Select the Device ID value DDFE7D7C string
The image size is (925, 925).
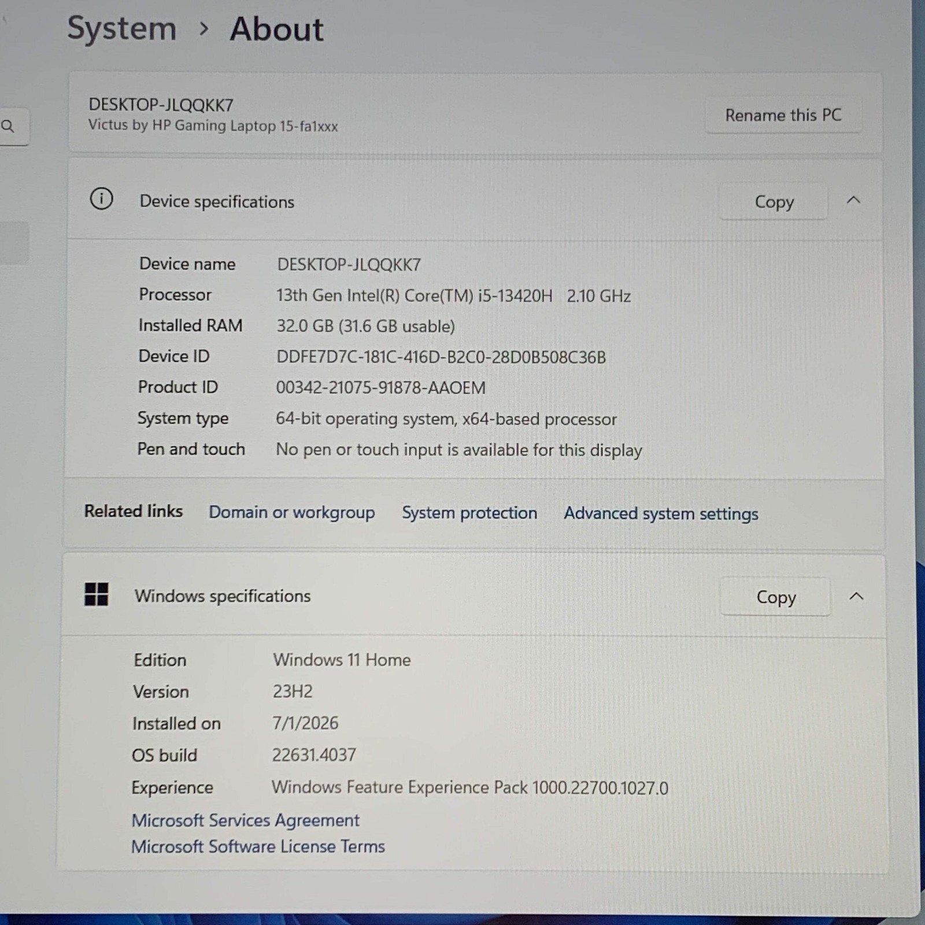[x=441, y=357]
